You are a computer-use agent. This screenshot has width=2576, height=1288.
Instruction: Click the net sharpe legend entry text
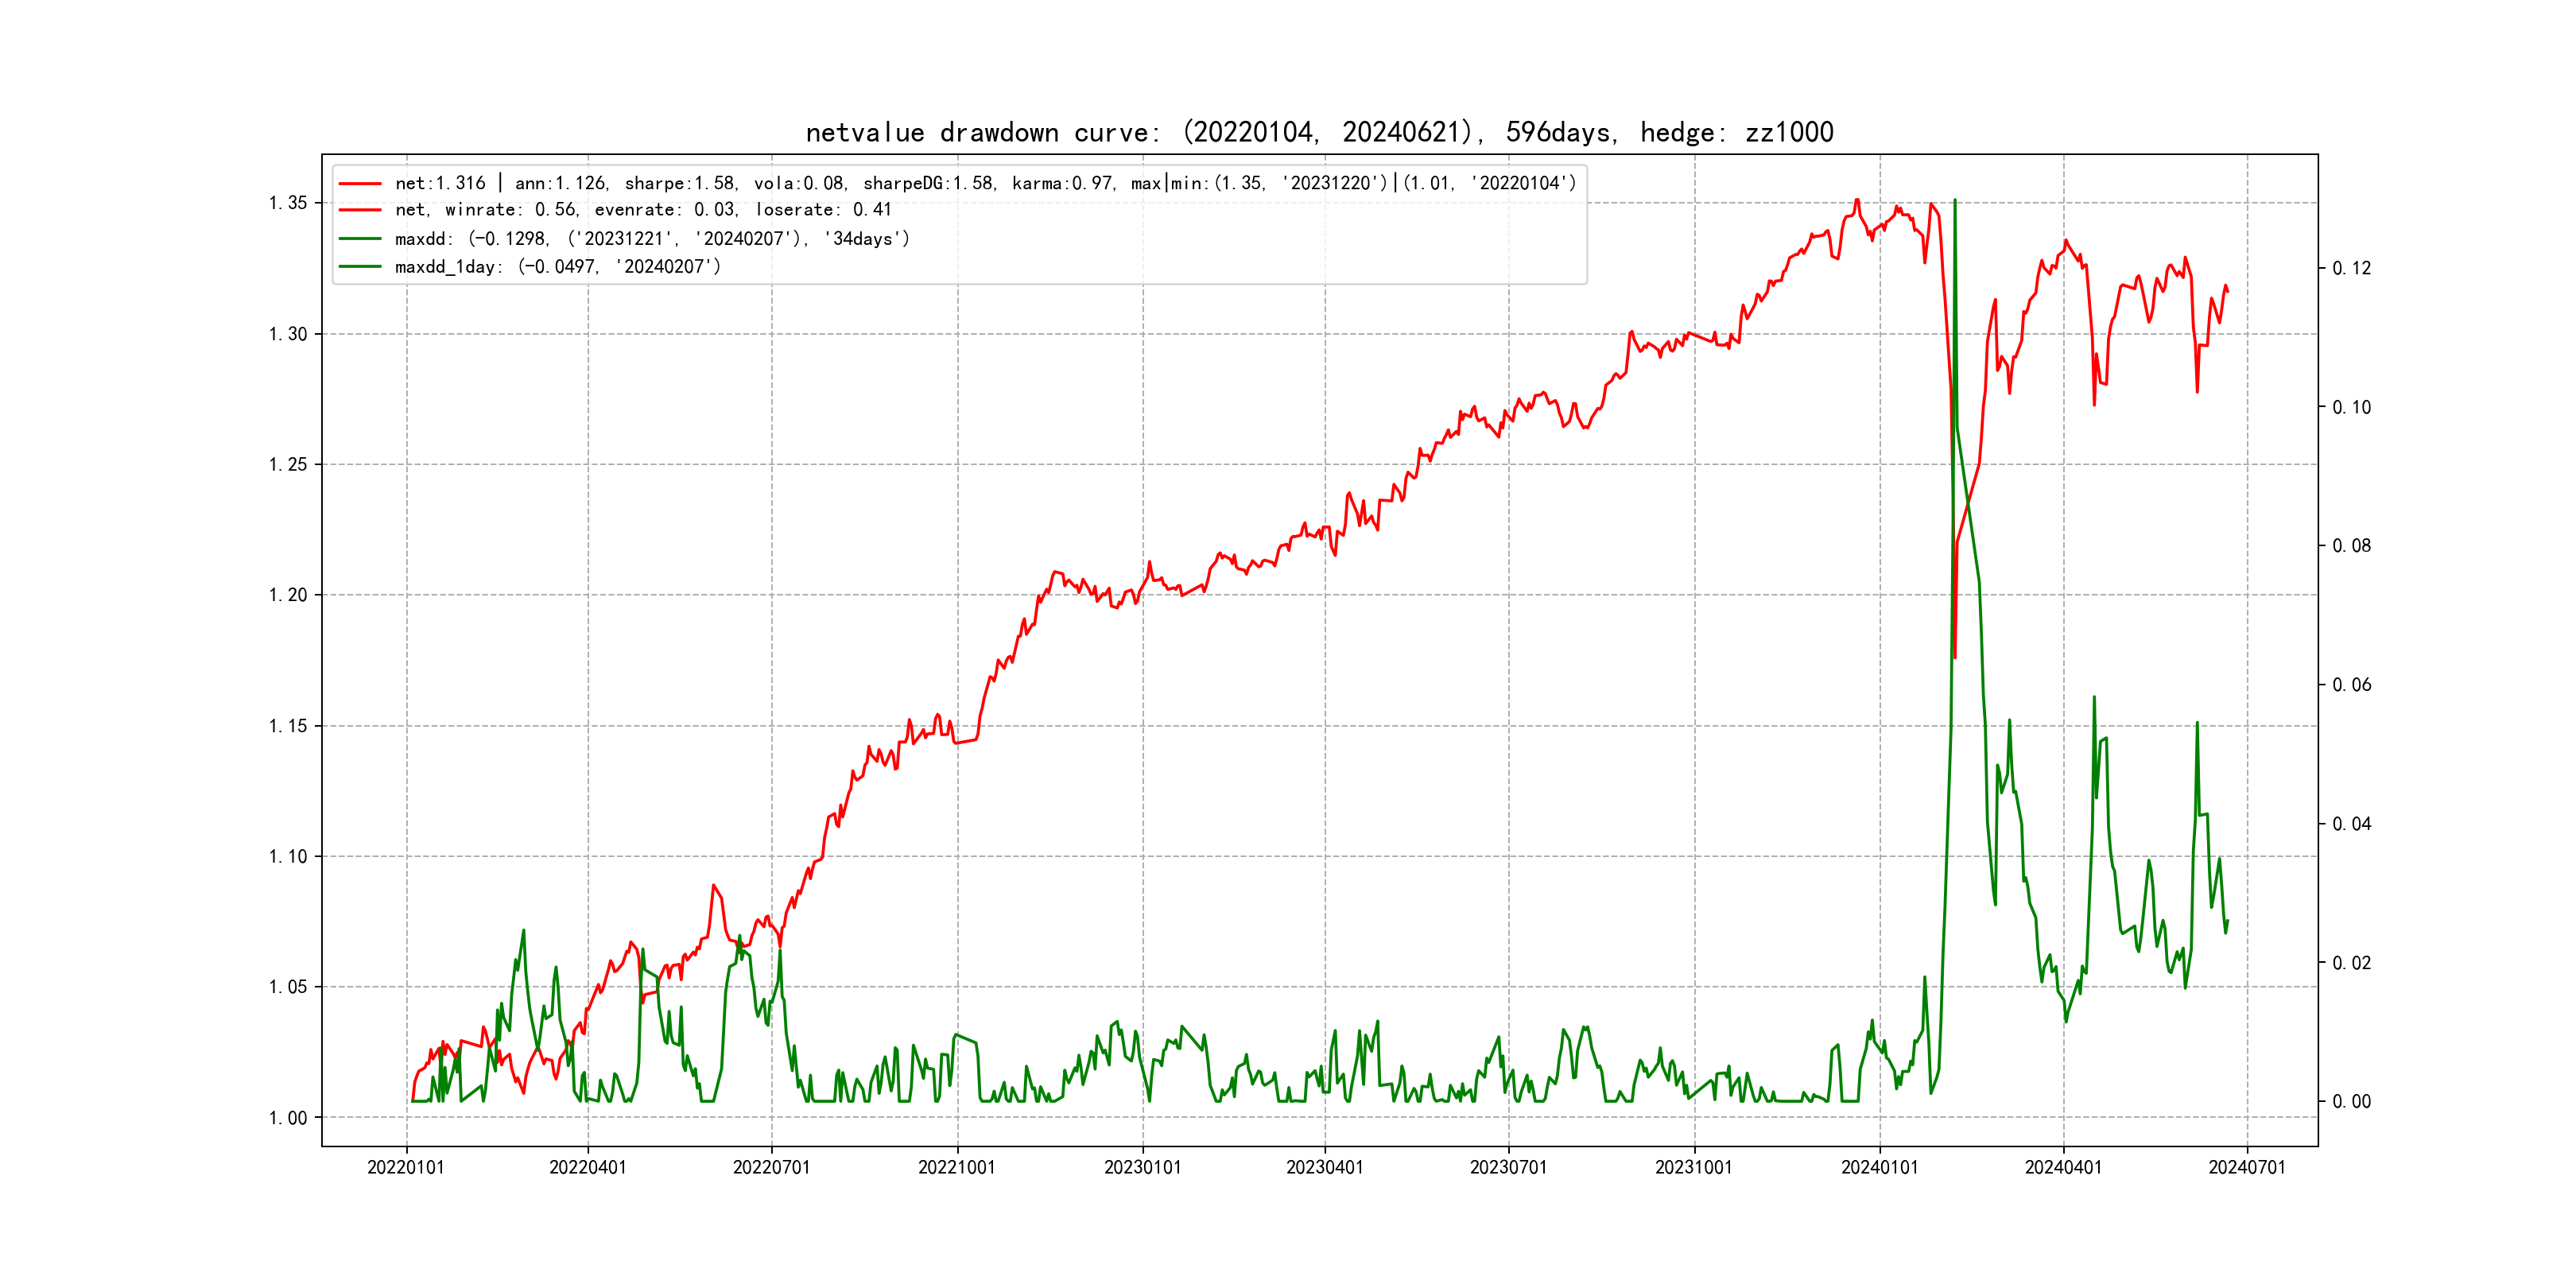pos(984,183)
